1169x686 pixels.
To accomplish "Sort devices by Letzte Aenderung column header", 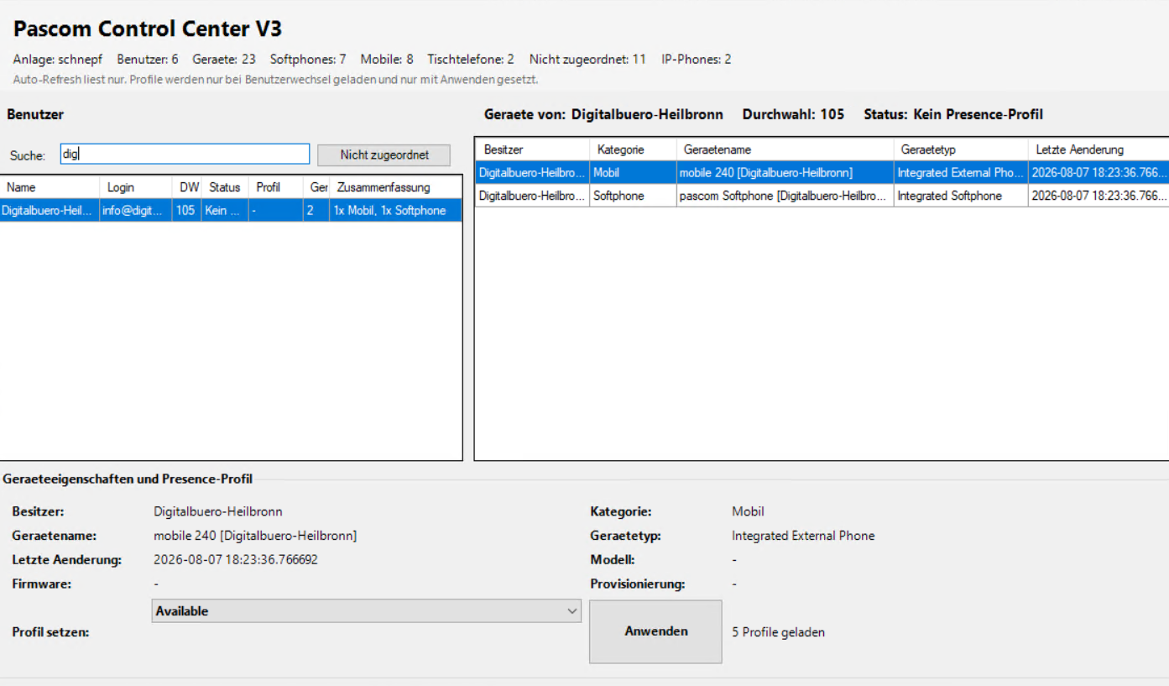I will (1099, 149).
